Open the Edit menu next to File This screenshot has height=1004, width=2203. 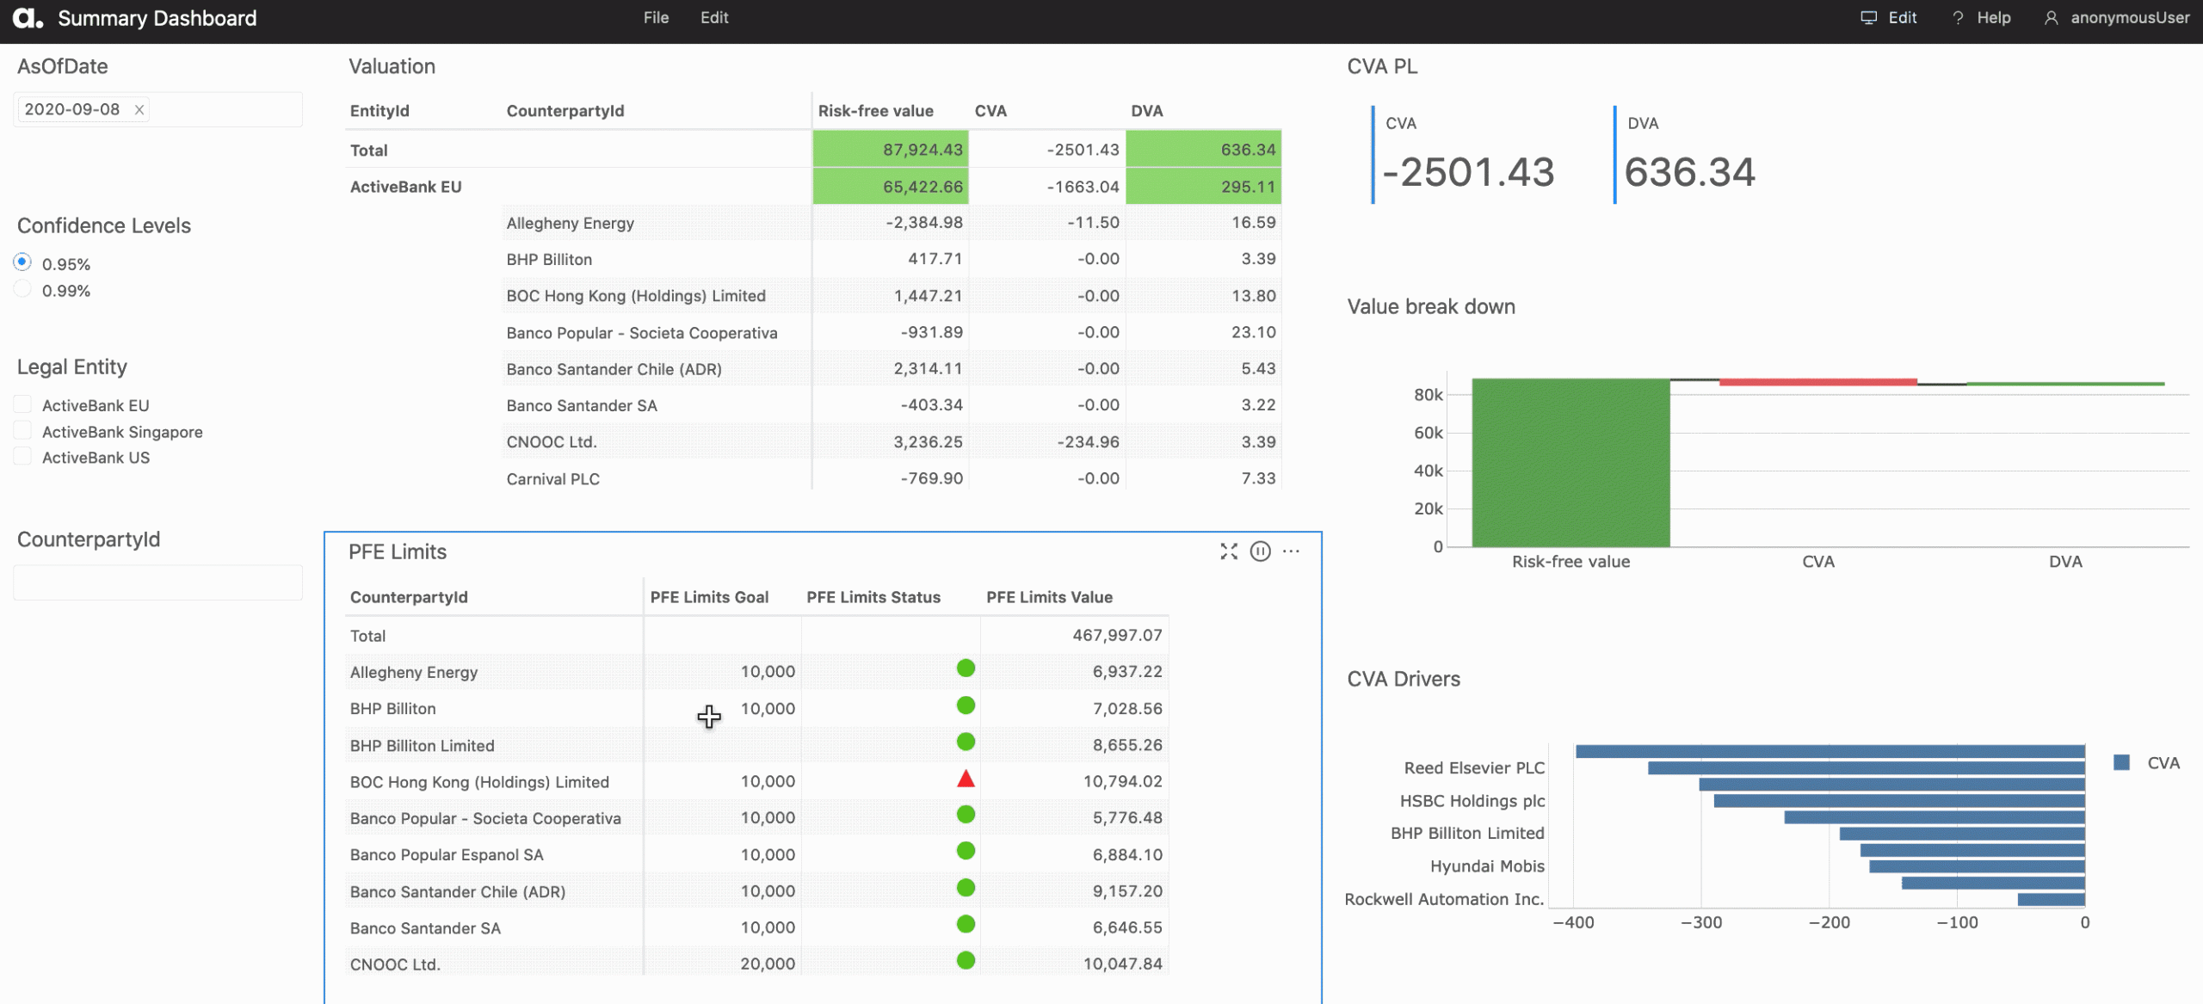click(714, 18)
